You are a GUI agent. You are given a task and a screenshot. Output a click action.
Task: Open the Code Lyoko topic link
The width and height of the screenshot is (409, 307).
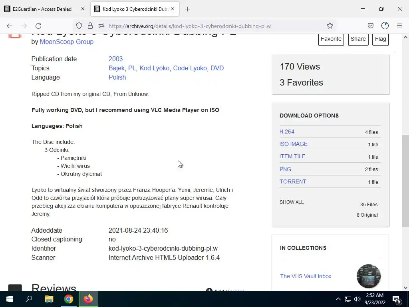click(190, 68)
